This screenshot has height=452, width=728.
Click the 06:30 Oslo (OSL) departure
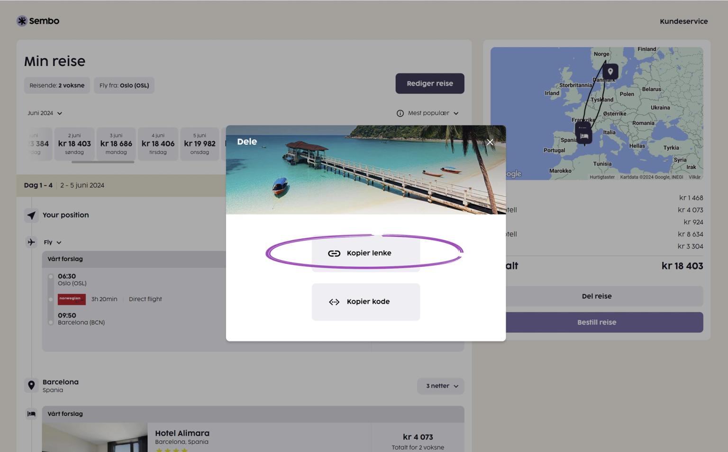(72, 280)
